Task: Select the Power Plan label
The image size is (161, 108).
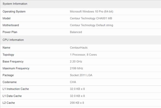Action: (10, 32)
